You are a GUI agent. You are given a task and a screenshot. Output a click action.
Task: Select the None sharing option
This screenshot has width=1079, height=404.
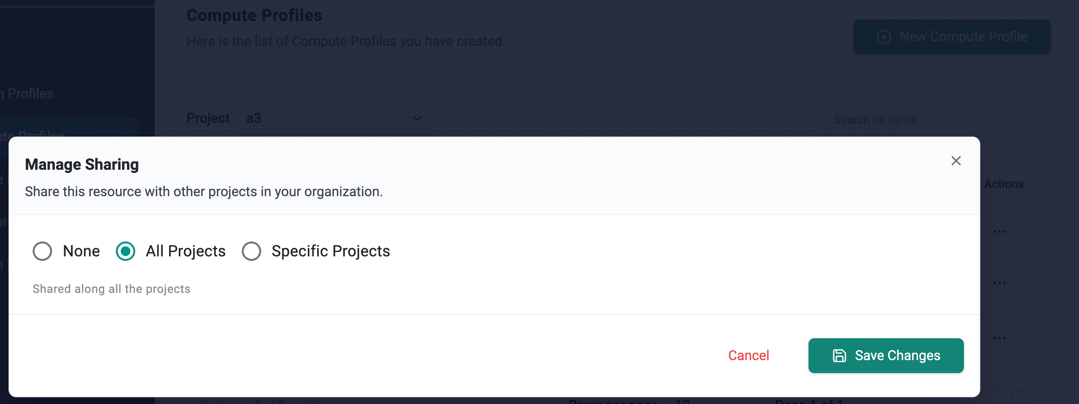42,251
